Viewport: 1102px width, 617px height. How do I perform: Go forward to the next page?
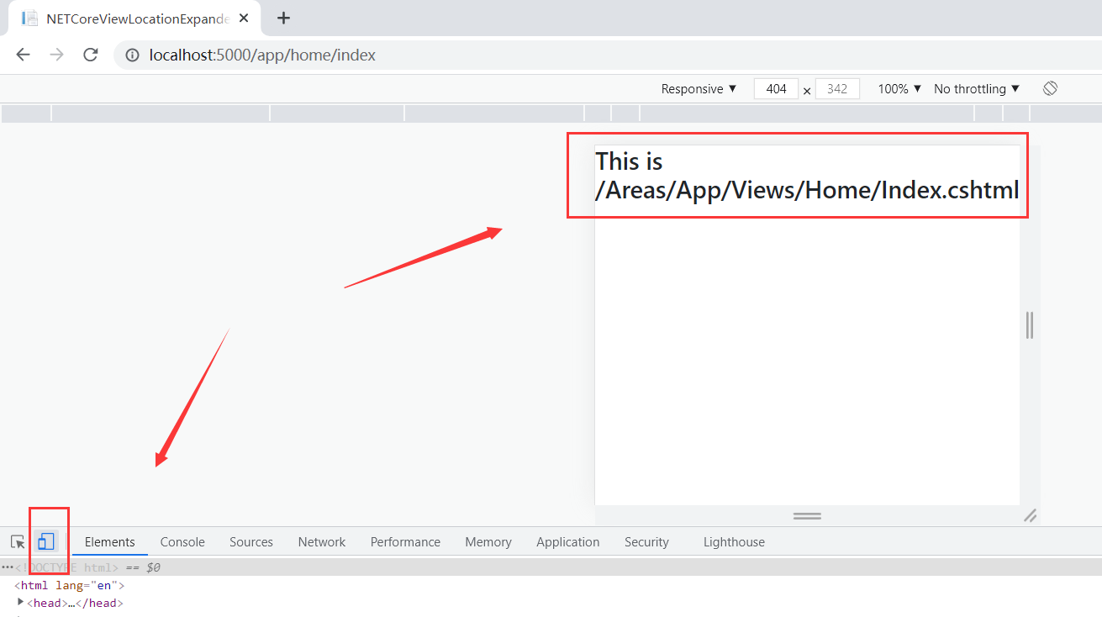coord(56,55)
